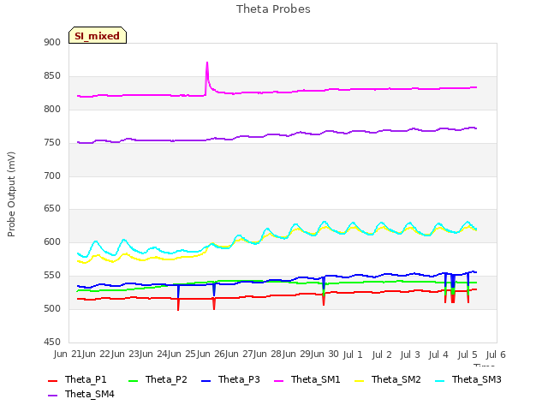Click the 750 y-axis tick label

click(x=52, y=143)
